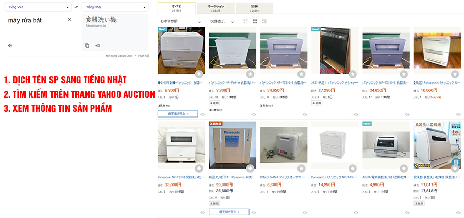464x218 pixels.
Task: Open the Tiếng Việt source language dropdown
Action: [x=38, y=7]
